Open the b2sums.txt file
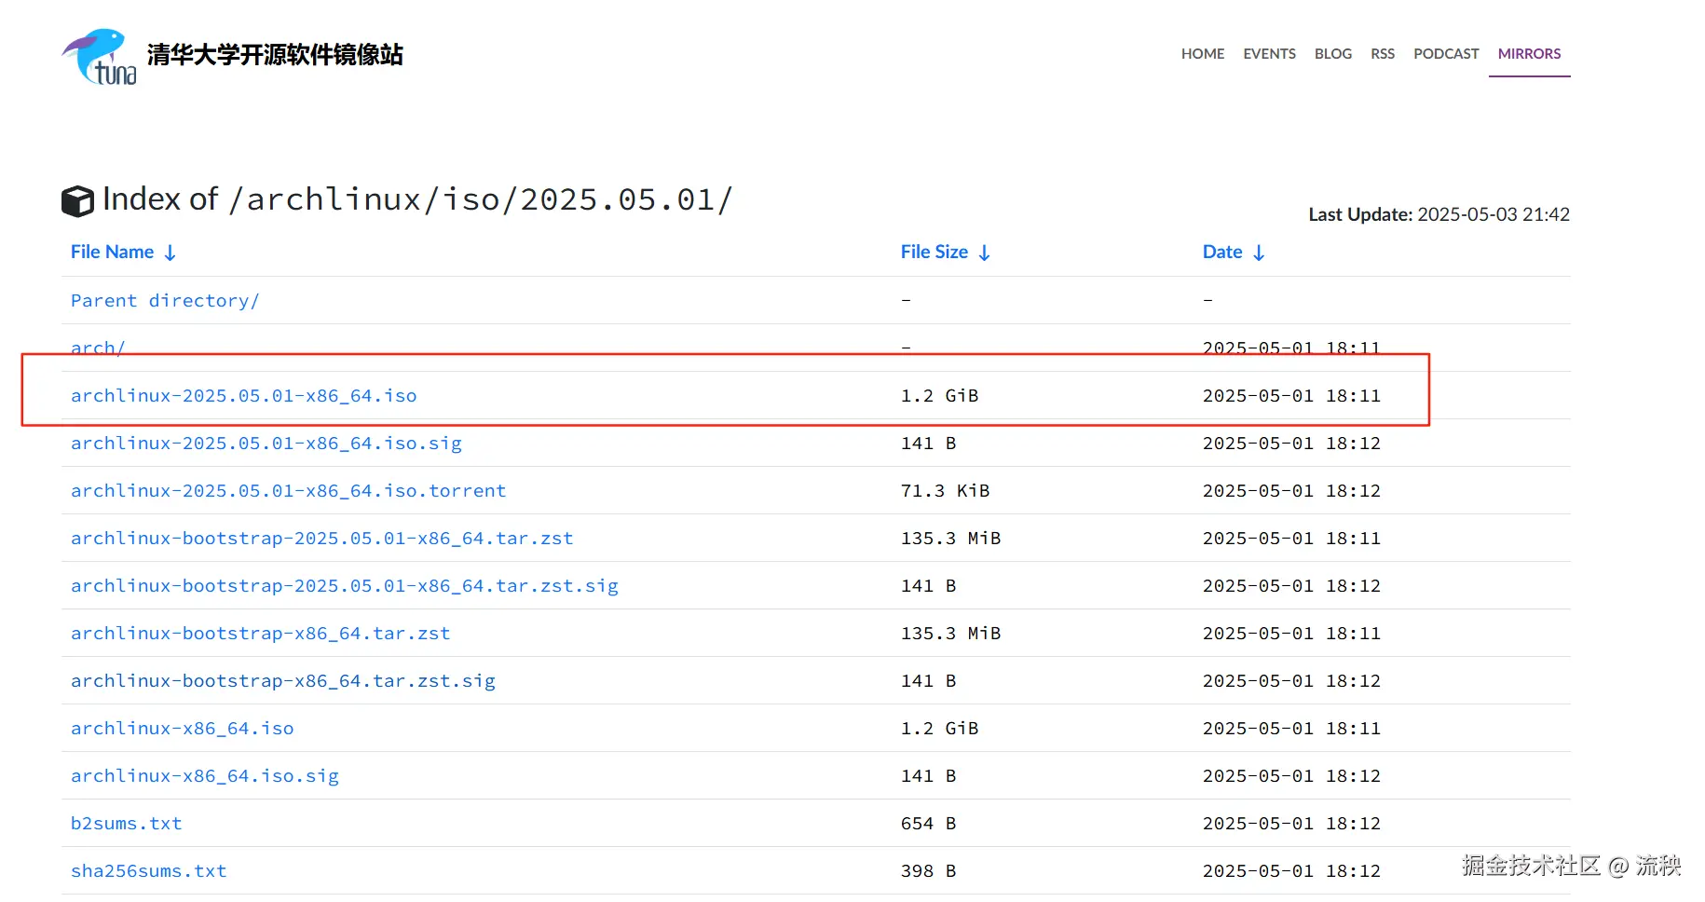 tap(127, 823)
